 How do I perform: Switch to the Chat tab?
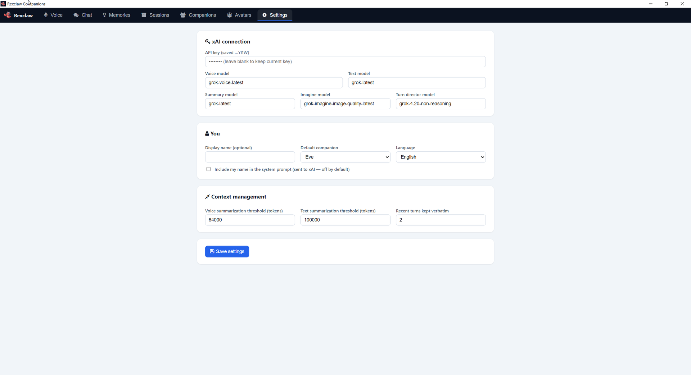(x=83, y=15)
